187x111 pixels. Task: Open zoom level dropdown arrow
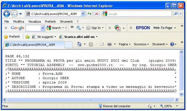pos(177,106)
